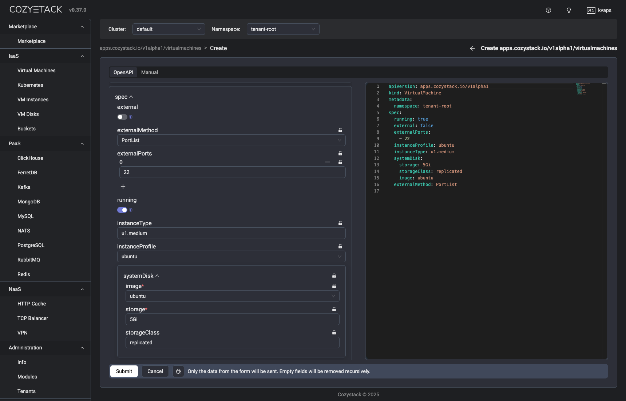Open the kvaps user profile badge
This screenshot has width=626, height=401.
click(599, 10)
